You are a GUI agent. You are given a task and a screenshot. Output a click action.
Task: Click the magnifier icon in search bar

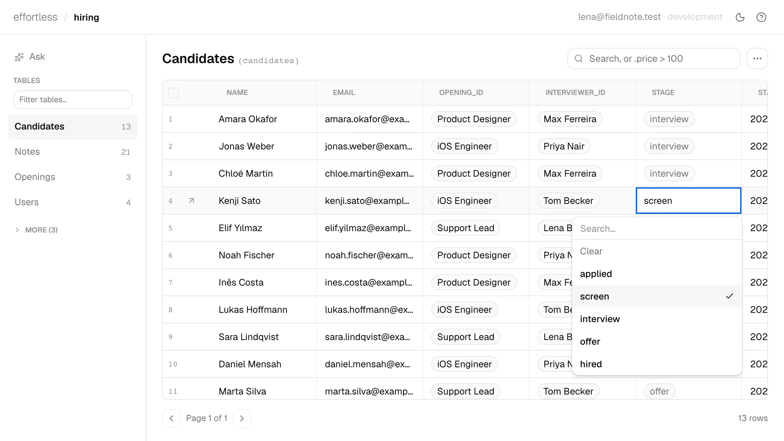[579, 58]
